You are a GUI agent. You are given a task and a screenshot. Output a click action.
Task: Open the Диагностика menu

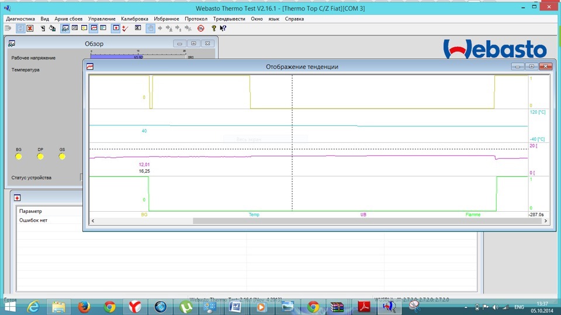pos(20,19)
